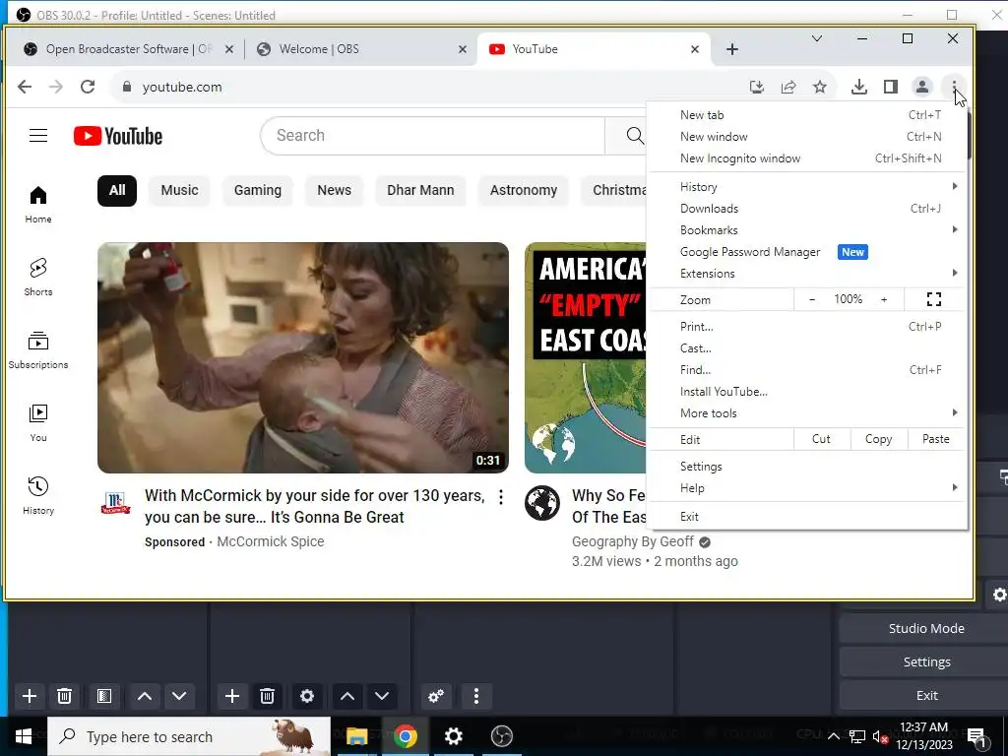Go to YouTube Home in sidebar

pos(38,205)
